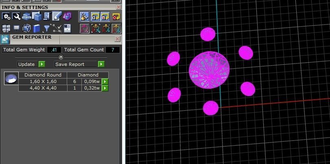Select the lower-right small gem in viewport
The width and height of the screenshot is (330, 164).
(248, 89)
